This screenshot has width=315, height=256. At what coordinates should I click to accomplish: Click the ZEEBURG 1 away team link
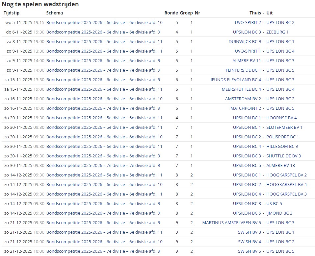[x=277, y=32]
